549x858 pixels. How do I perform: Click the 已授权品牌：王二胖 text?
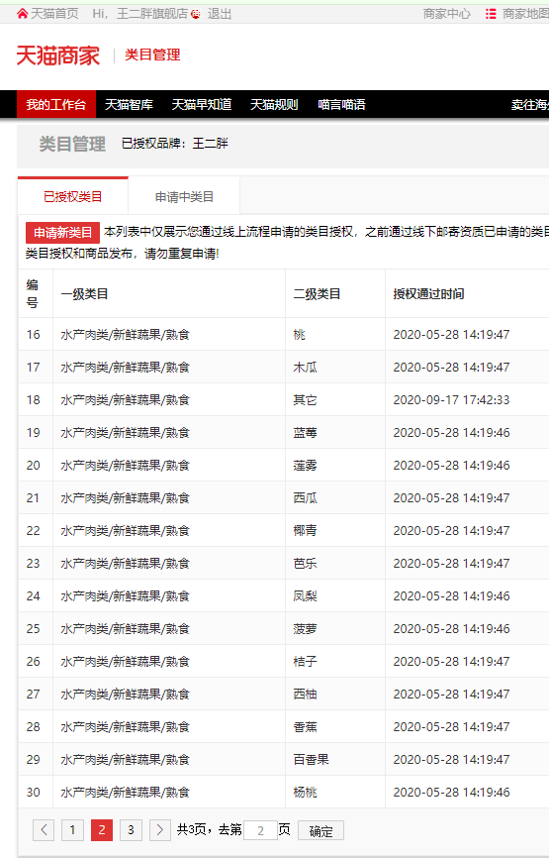(175, 144)
